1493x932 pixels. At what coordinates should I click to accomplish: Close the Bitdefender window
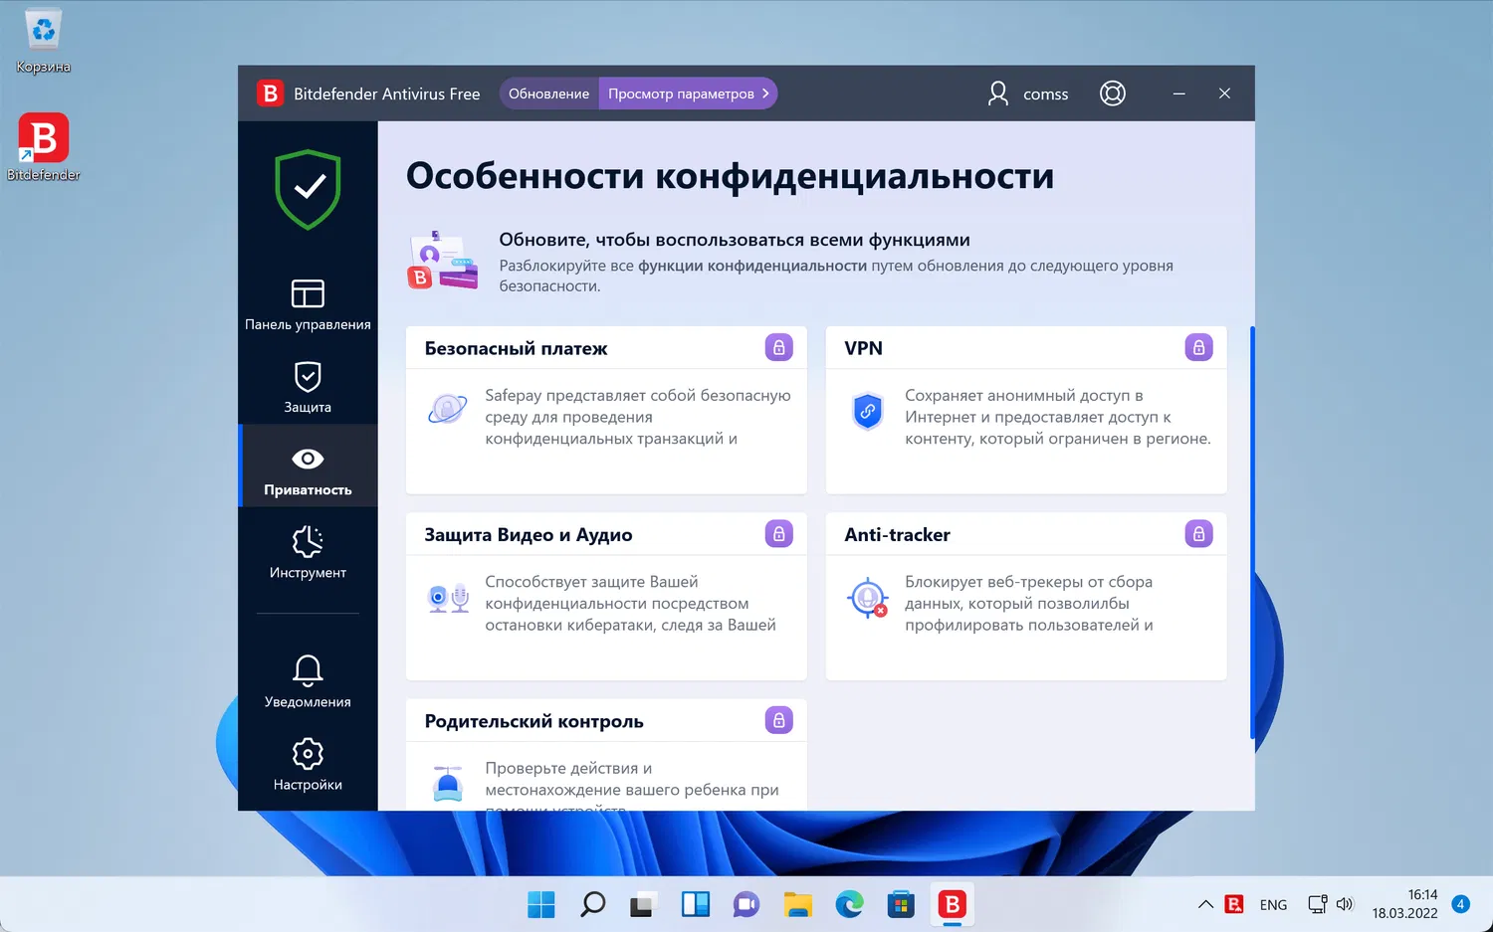pyautogui.click(x=1224, y=93)
